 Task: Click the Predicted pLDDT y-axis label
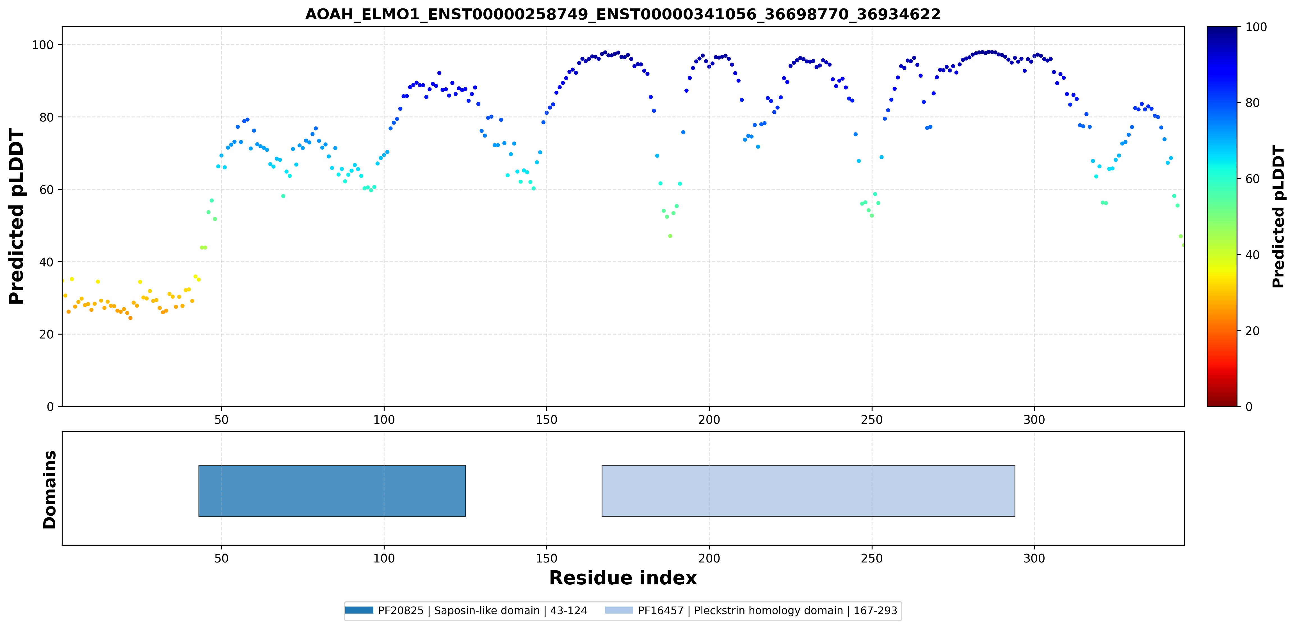[16, 216]
